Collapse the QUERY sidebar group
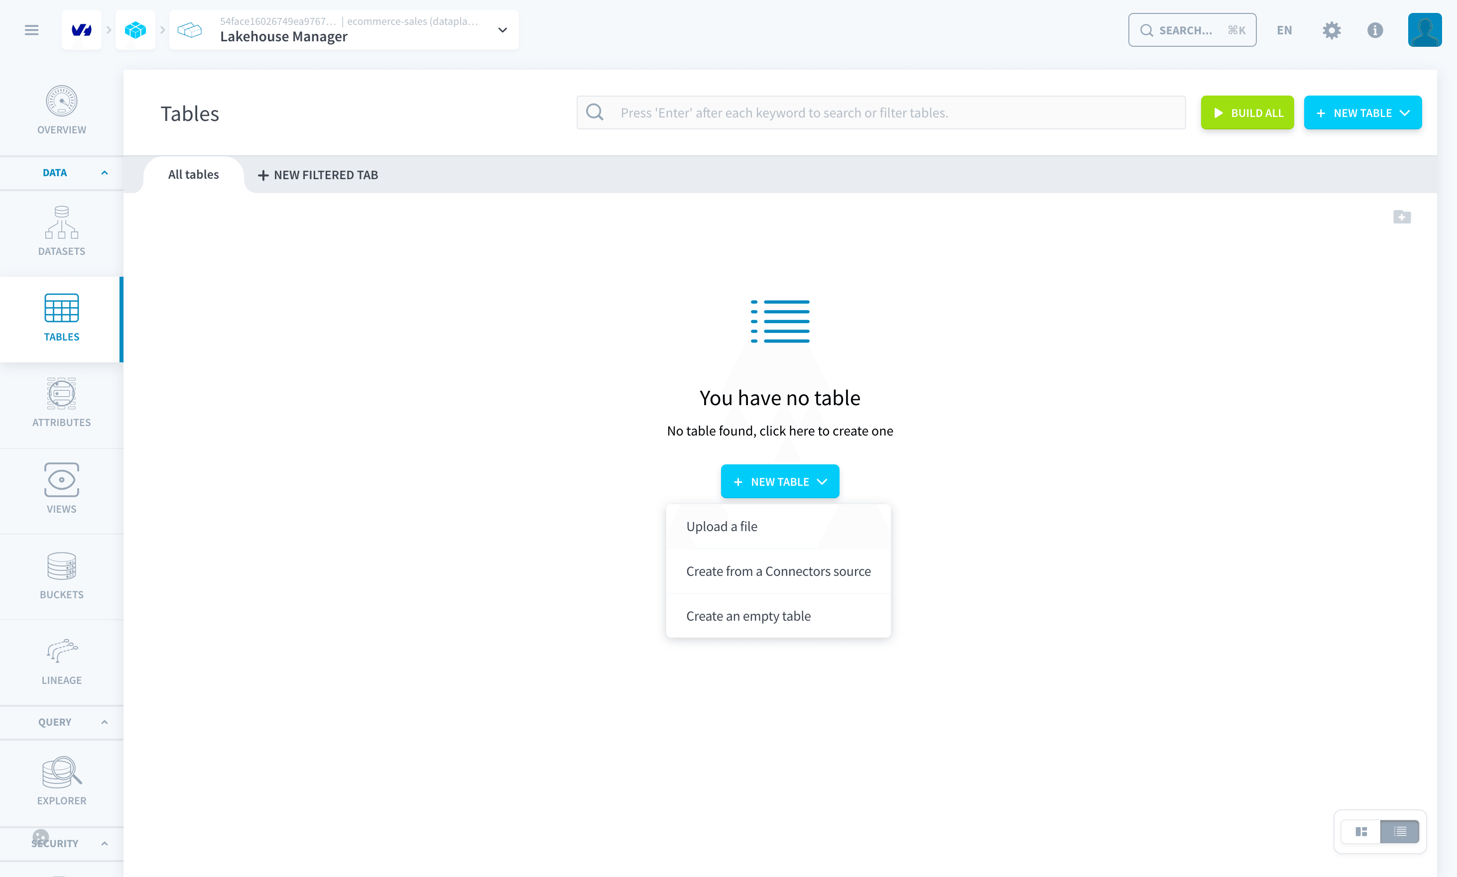This screenshot has height=877, width=1457. point(61,722)
